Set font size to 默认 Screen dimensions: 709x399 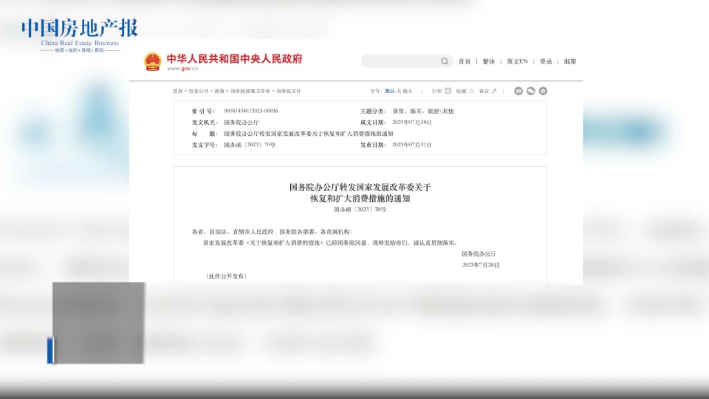coord(390,91)
